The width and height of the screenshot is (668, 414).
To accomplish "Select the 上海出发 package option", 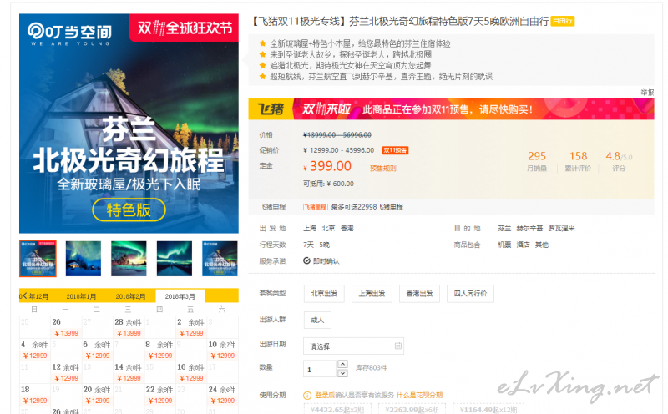I will pos(372,294).
